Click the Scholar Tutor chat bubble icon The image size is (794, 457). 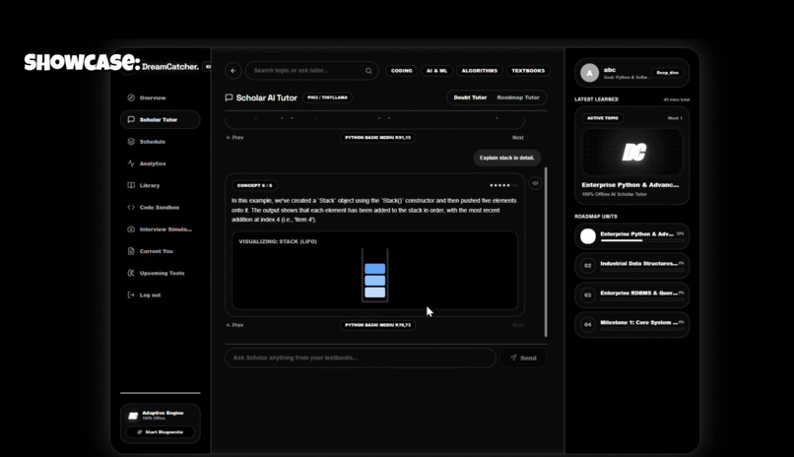pyautogui.click(x=131, y=119)
